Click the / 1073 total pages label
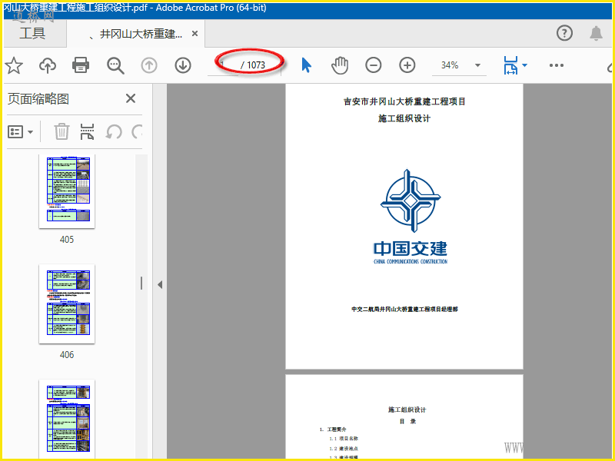Screen dimensions: 615x461 253,65
